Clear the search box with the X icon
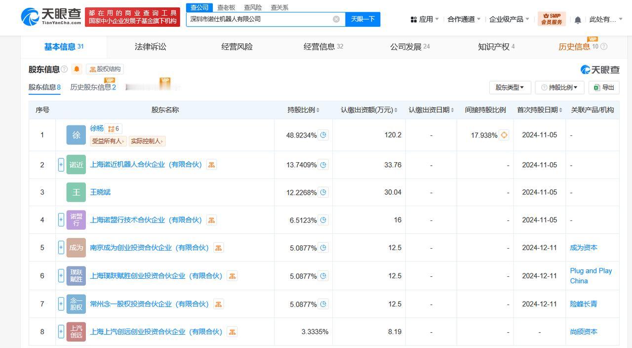 pyautogui.click(x=336, y=19)
